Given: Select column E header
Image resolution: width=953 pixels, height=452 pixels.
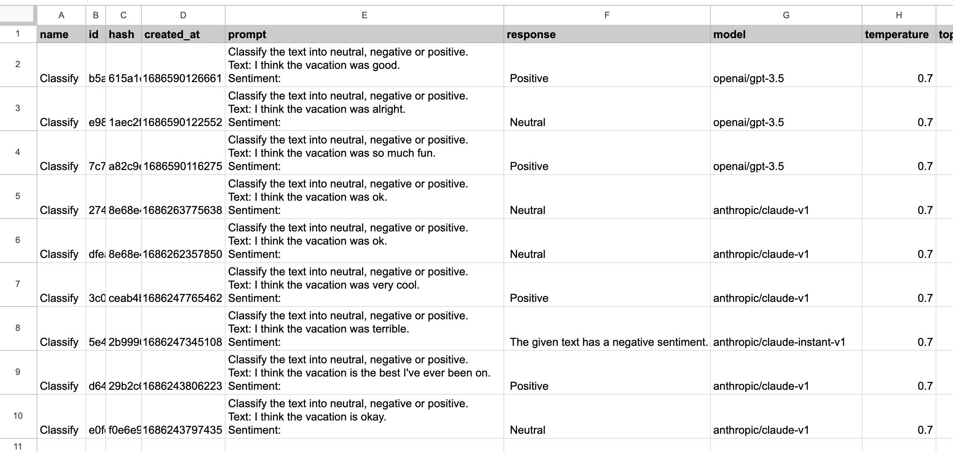Looking at the screenshot, I should click(x=365, y=15).
